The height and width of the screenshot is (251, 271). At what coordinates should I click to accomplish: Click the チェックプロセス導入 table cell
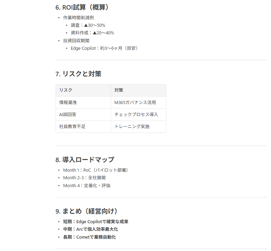pos(139,115)
